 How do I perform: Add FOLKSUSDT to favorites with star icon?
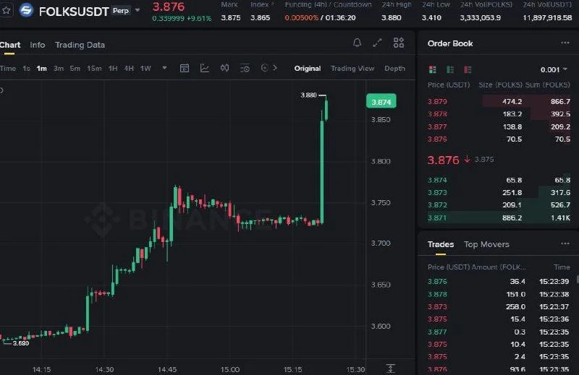(x=6, y=10)
